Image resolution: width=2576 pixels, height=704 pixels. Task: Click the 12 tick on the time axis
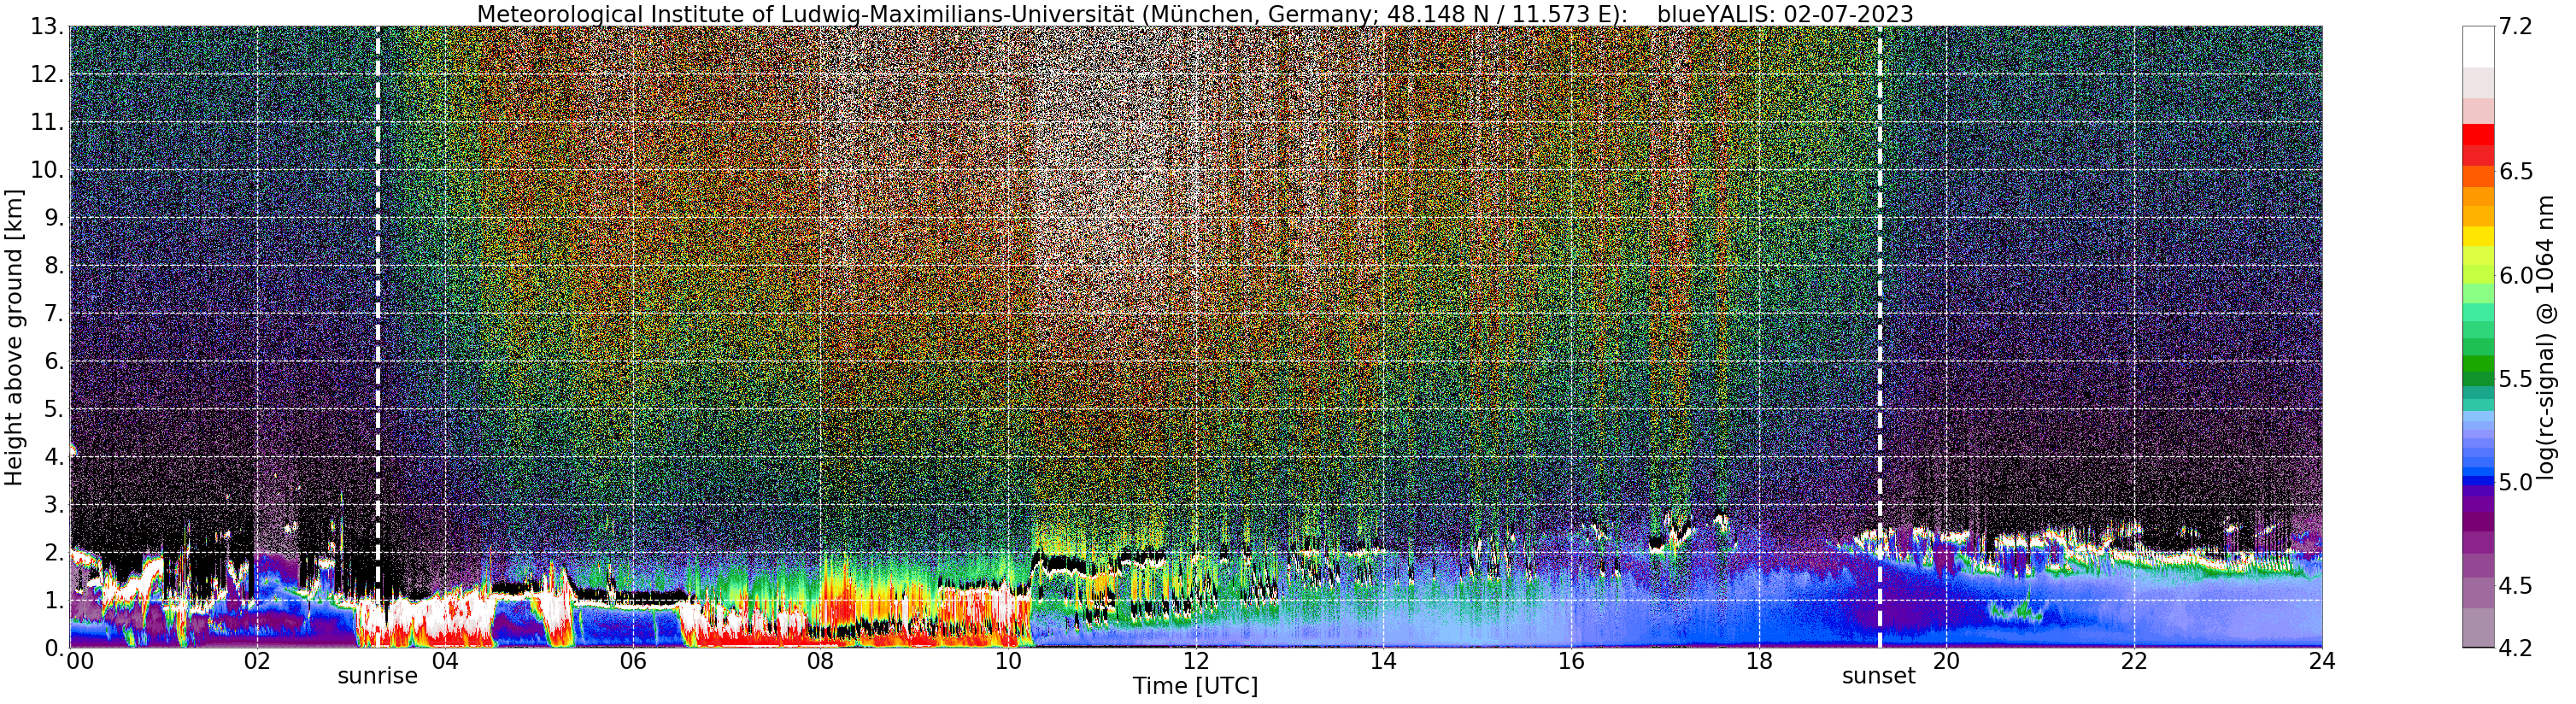point(1196,661)
